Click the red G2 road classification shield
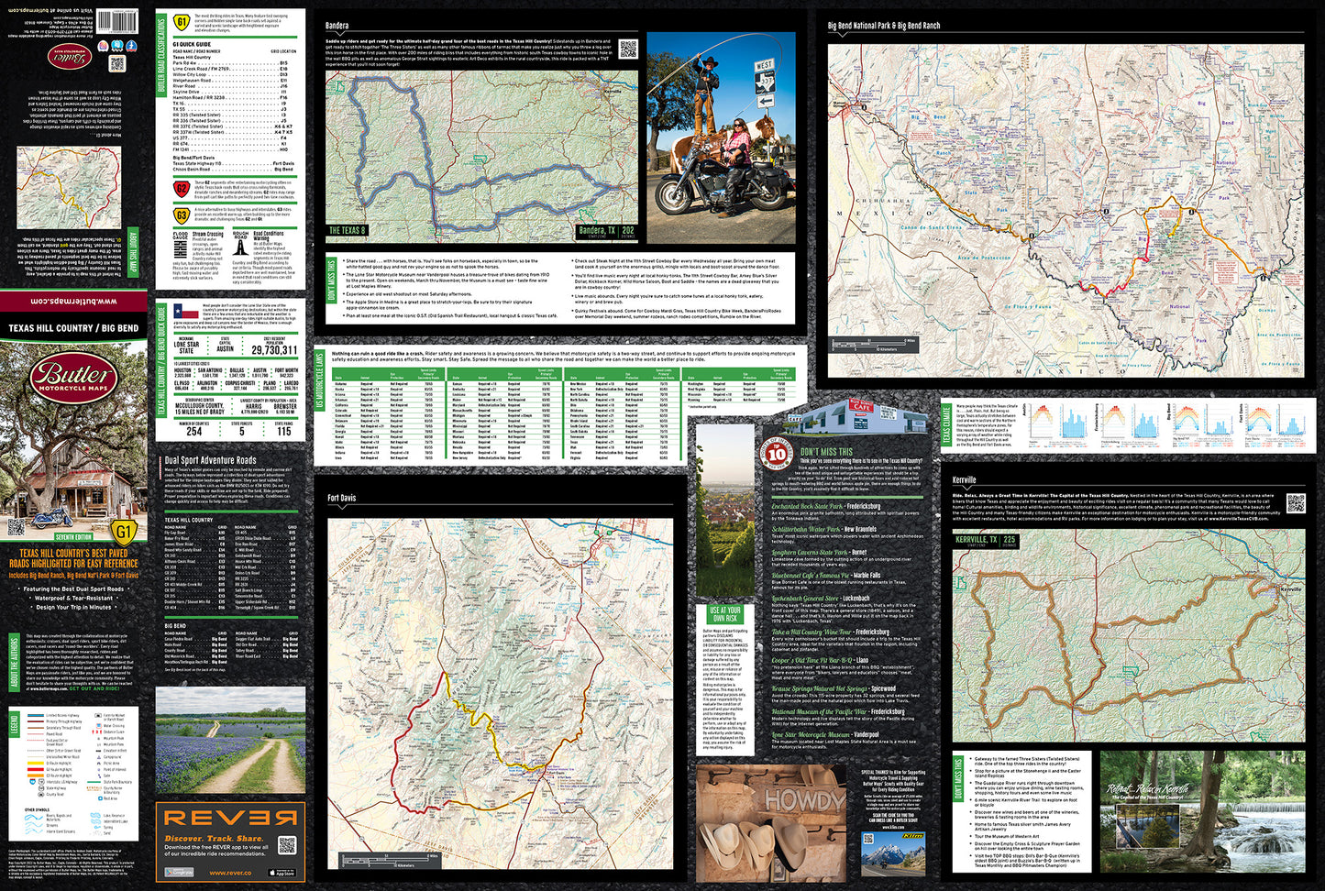This screenshot has height=891, width=1325. 182,189
